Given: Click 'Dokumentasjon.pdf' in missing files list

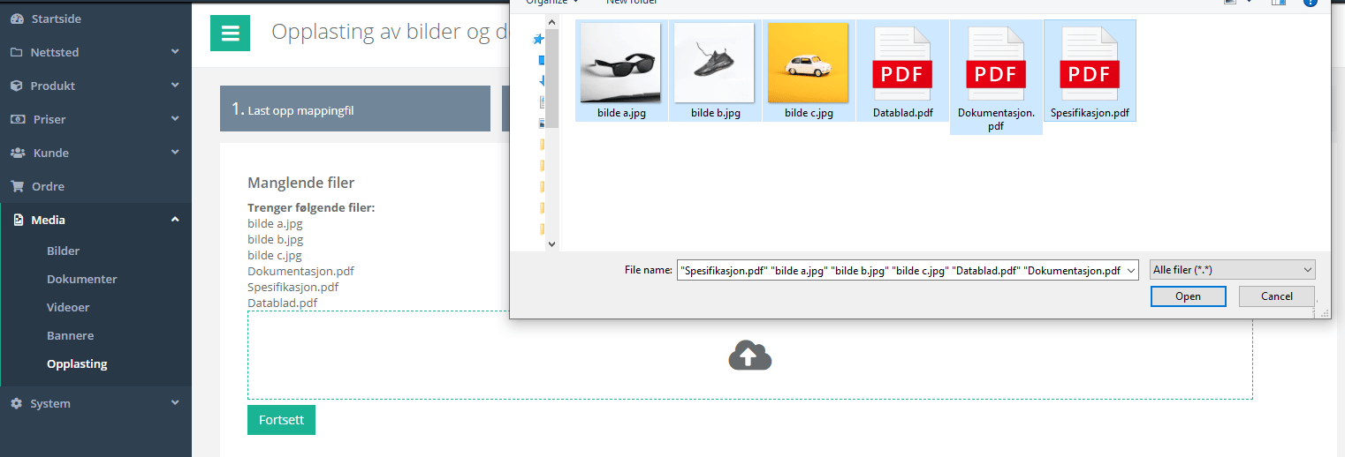Looking at the screenshot, I should [300, 272].
